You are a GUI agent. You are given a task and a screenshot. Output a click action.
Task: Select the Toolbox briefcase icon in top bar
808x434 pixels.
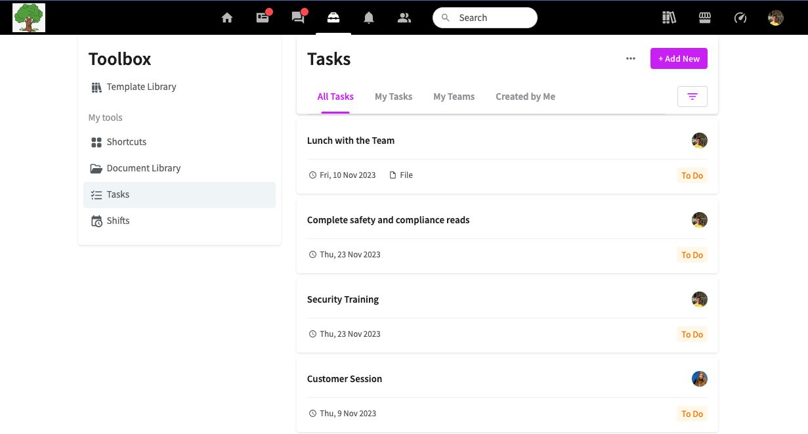point(333,18)
